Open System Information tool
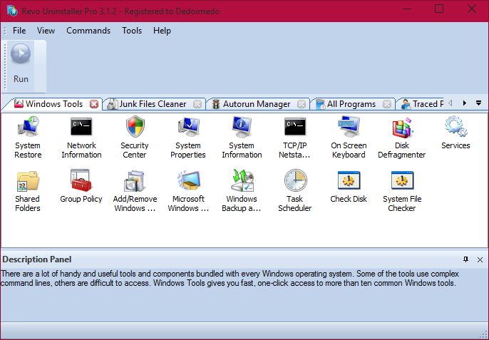Image resolution: width=489 pixels, height=340 pixels. tap(242, 138)
